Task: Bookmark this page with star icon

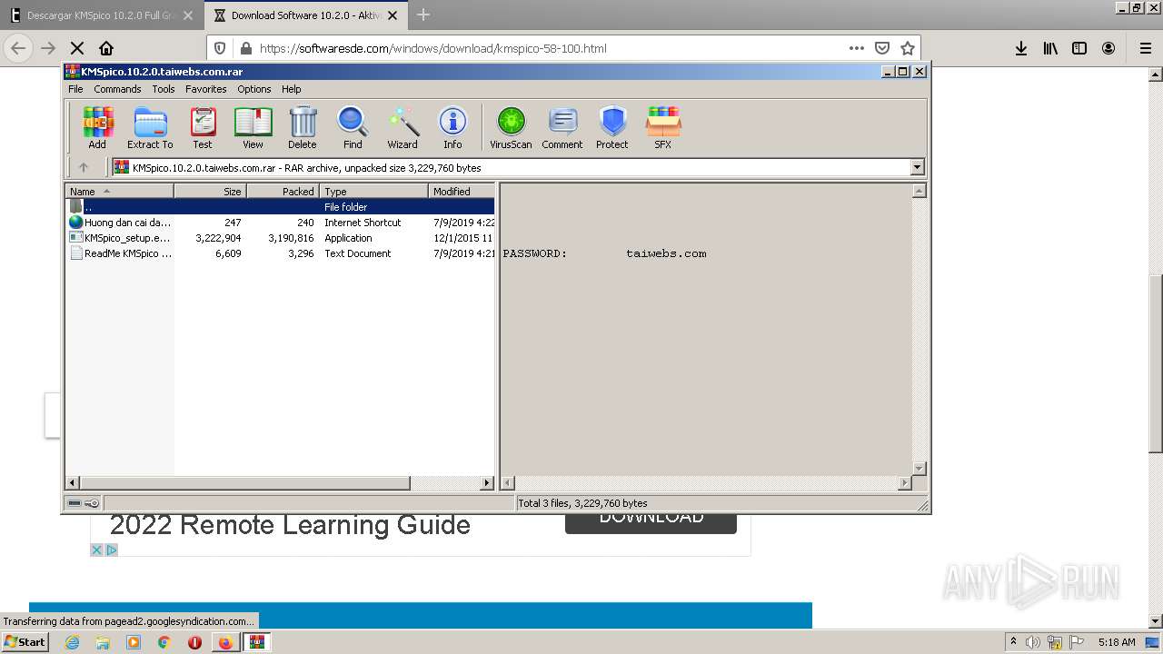Action: (x=907, y=48)
